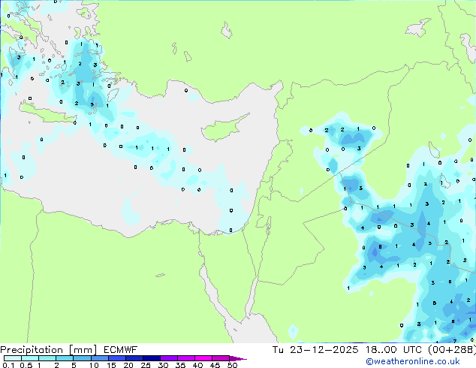Select the 2–5 mm legend swatch

65,358
